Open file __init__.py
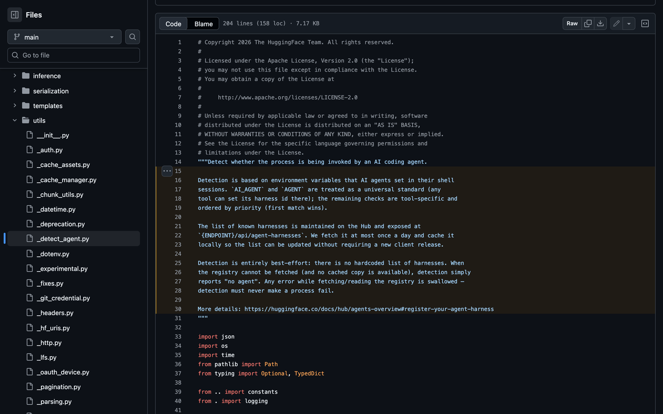Viewport: 663px width, 414px height. [x=52, y=135]
